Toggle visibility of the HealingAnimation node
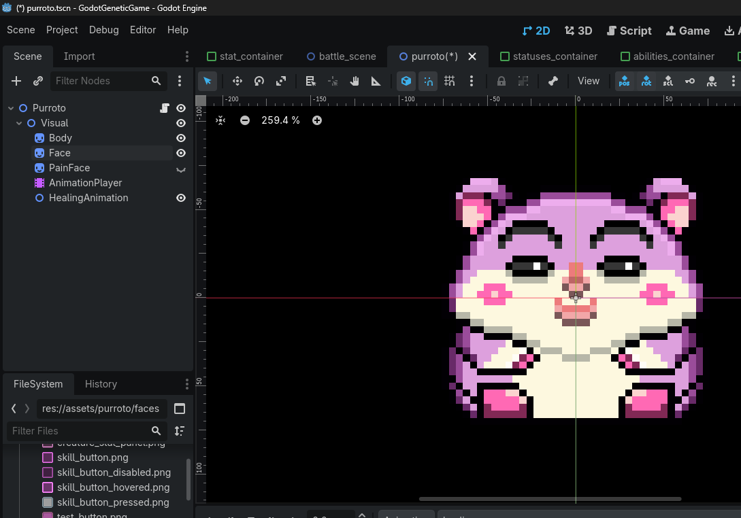Screen dimensions: 741x518 (x=181, y=198)
